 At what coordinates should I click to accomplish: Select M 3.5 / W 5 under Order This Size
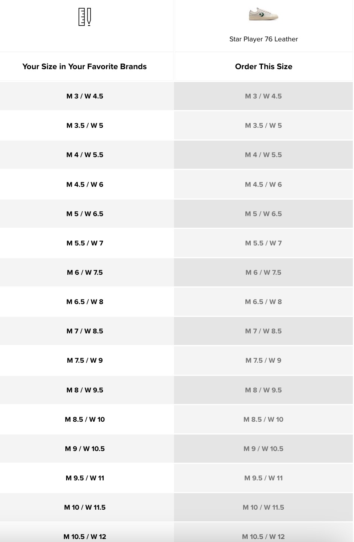coord(263,126)
